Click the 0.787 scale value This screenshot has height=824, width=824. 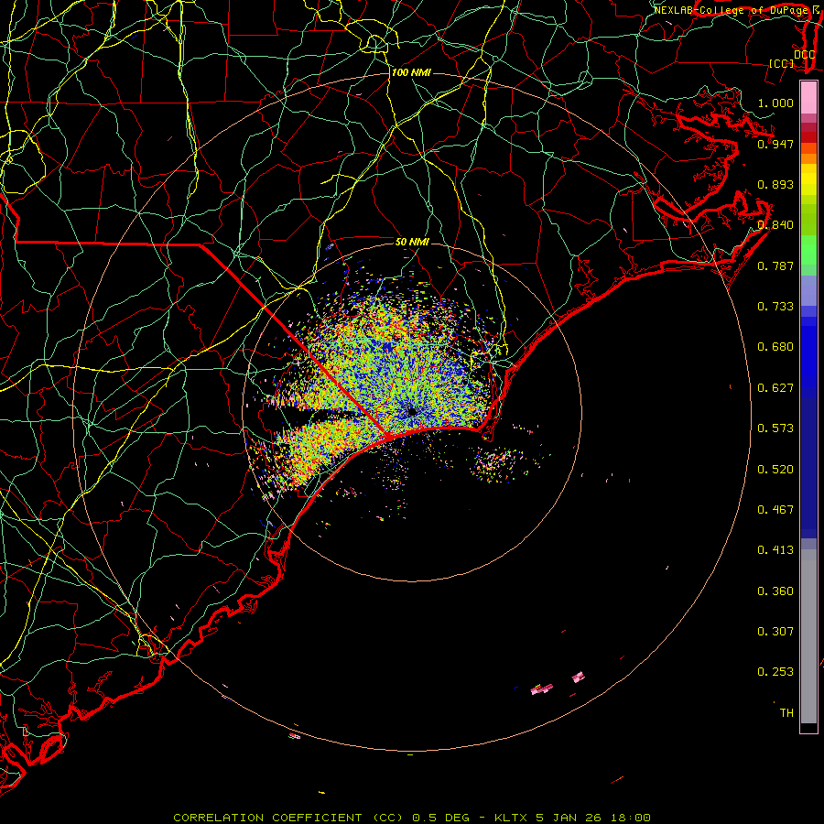(775, 266)
